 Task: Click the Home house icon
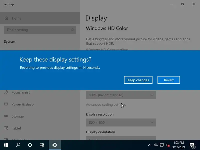click(x=6, y=18)
